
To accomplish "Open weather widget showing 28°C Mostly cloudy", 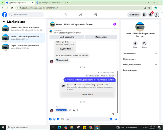I will coord(126,127).
